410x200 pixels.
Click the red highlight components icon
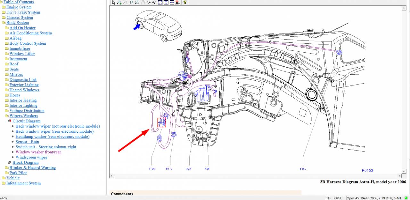(178, 2)
